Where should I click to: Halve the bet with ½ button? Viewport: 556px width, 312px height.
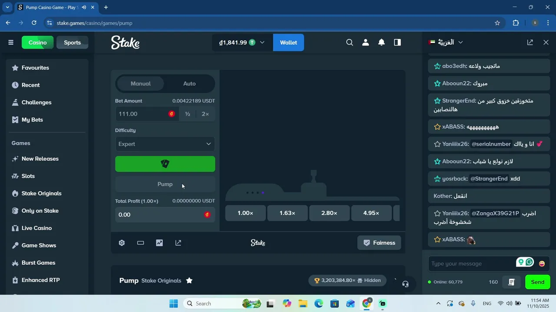[x=188, y=114]
